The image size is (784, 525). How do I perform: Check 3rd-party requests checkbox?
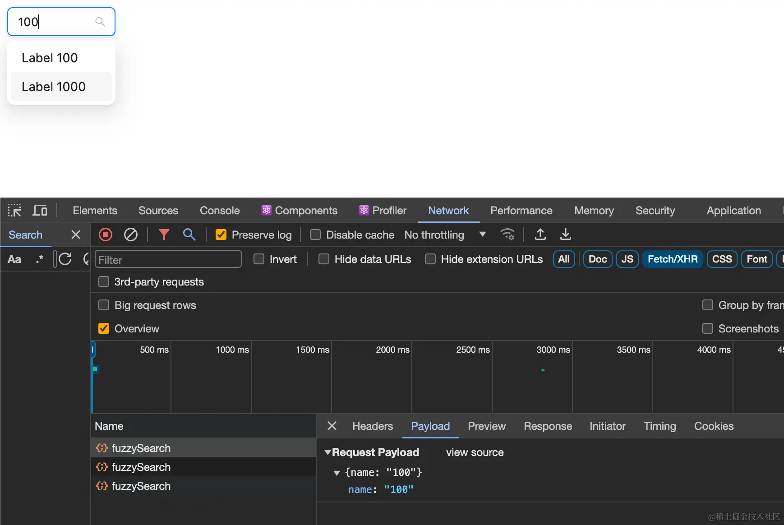104,281
